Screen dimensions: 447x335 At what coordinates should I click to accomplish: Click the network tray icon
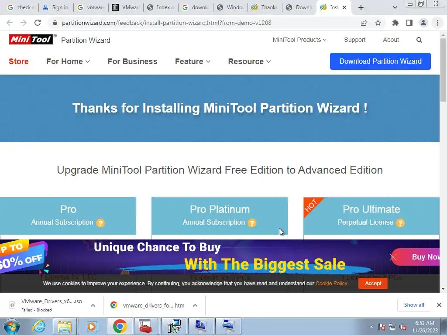tap(392, 327)
